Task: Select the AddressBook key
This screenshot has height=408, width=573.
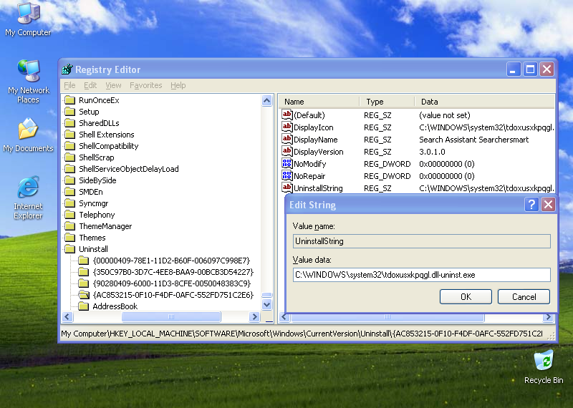Action: (115, 306)
